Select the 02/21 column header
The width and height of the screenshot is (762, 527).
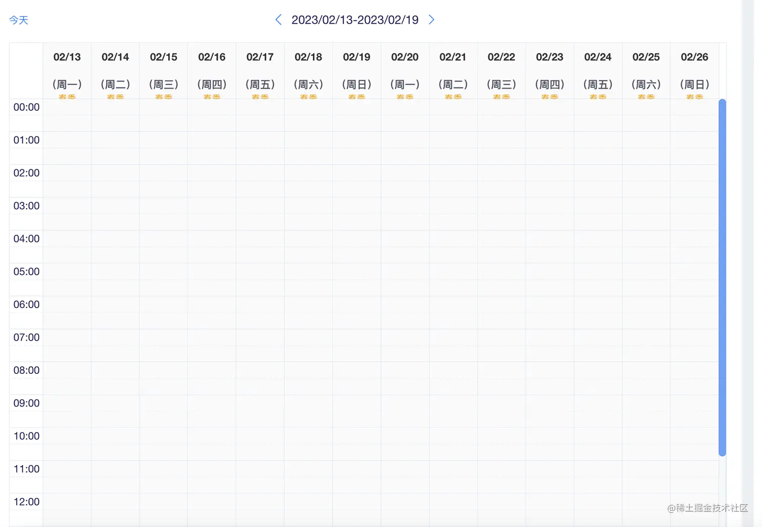453,71
